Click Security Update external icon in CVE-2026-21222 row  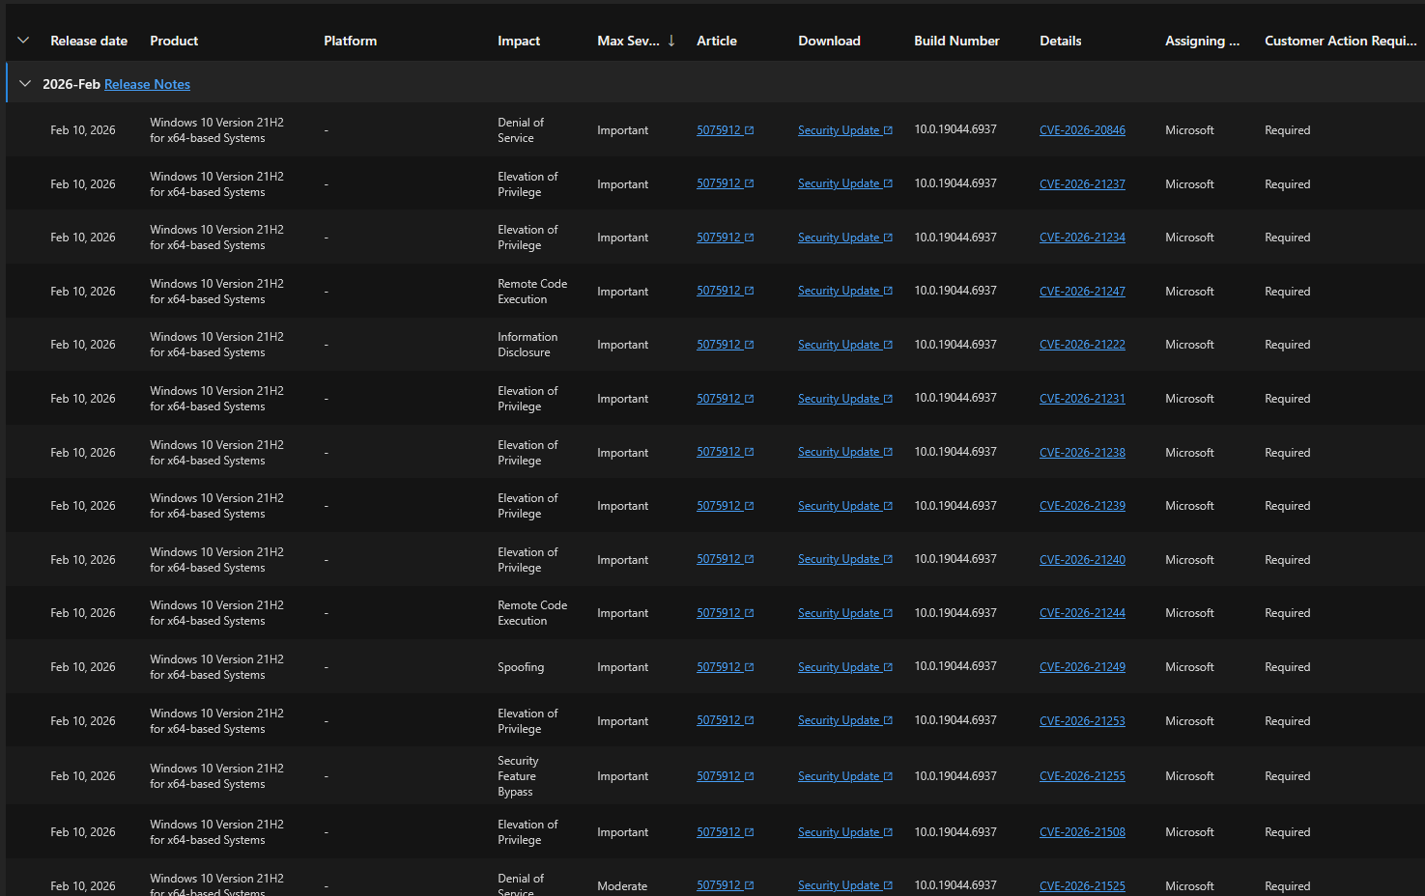pyautogui.click(x=889, y=345)
